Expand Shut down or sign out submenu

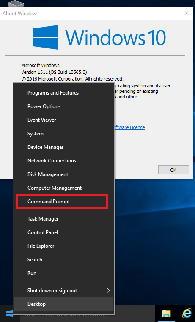coord(63,291)
